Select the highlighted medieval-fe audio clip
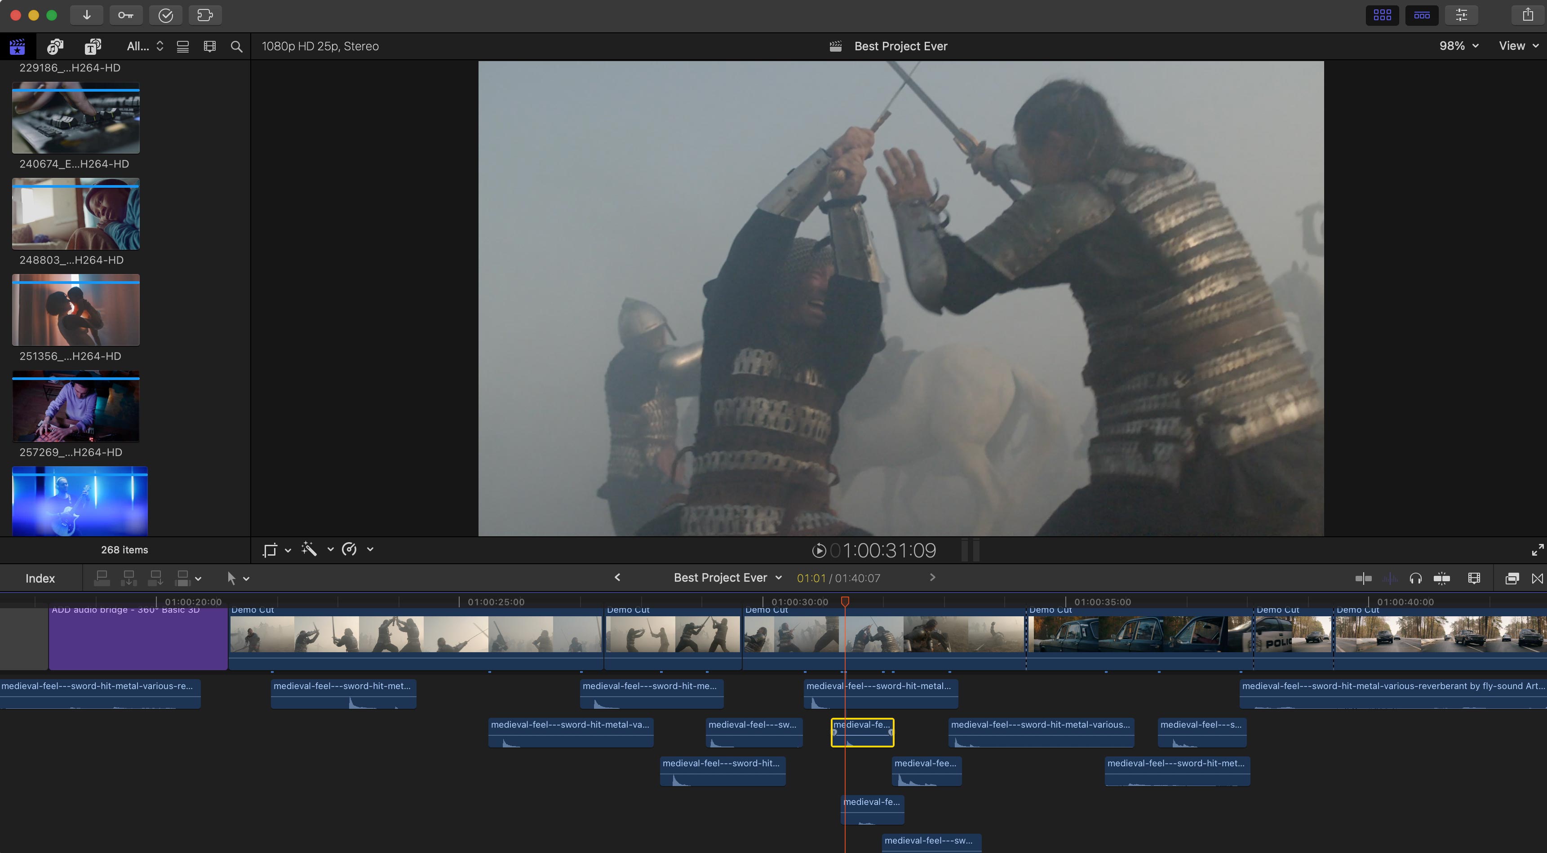The width and height of the screenshot is (1547, 853). pyautogui.click(x=862, y=732)
